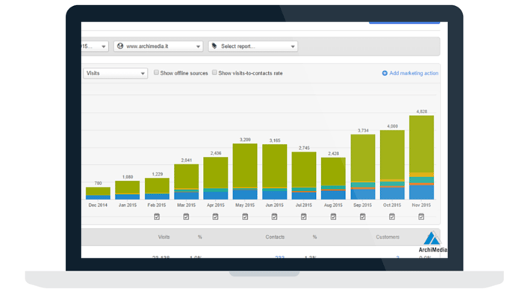Open the Nov 2015 marketing action icon
Screen dimensions: 531x295
click(421, 217)
